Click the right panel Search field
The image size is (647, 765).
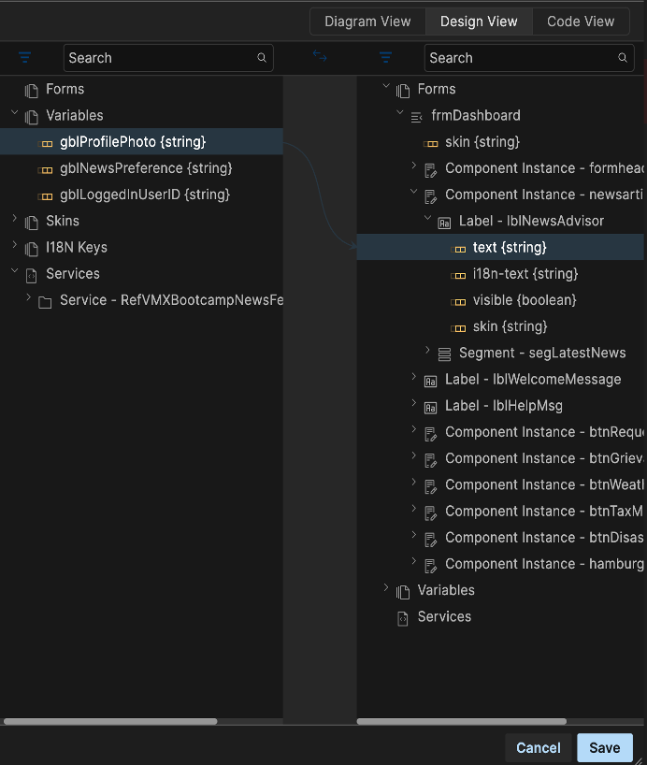tap(519, 58)
